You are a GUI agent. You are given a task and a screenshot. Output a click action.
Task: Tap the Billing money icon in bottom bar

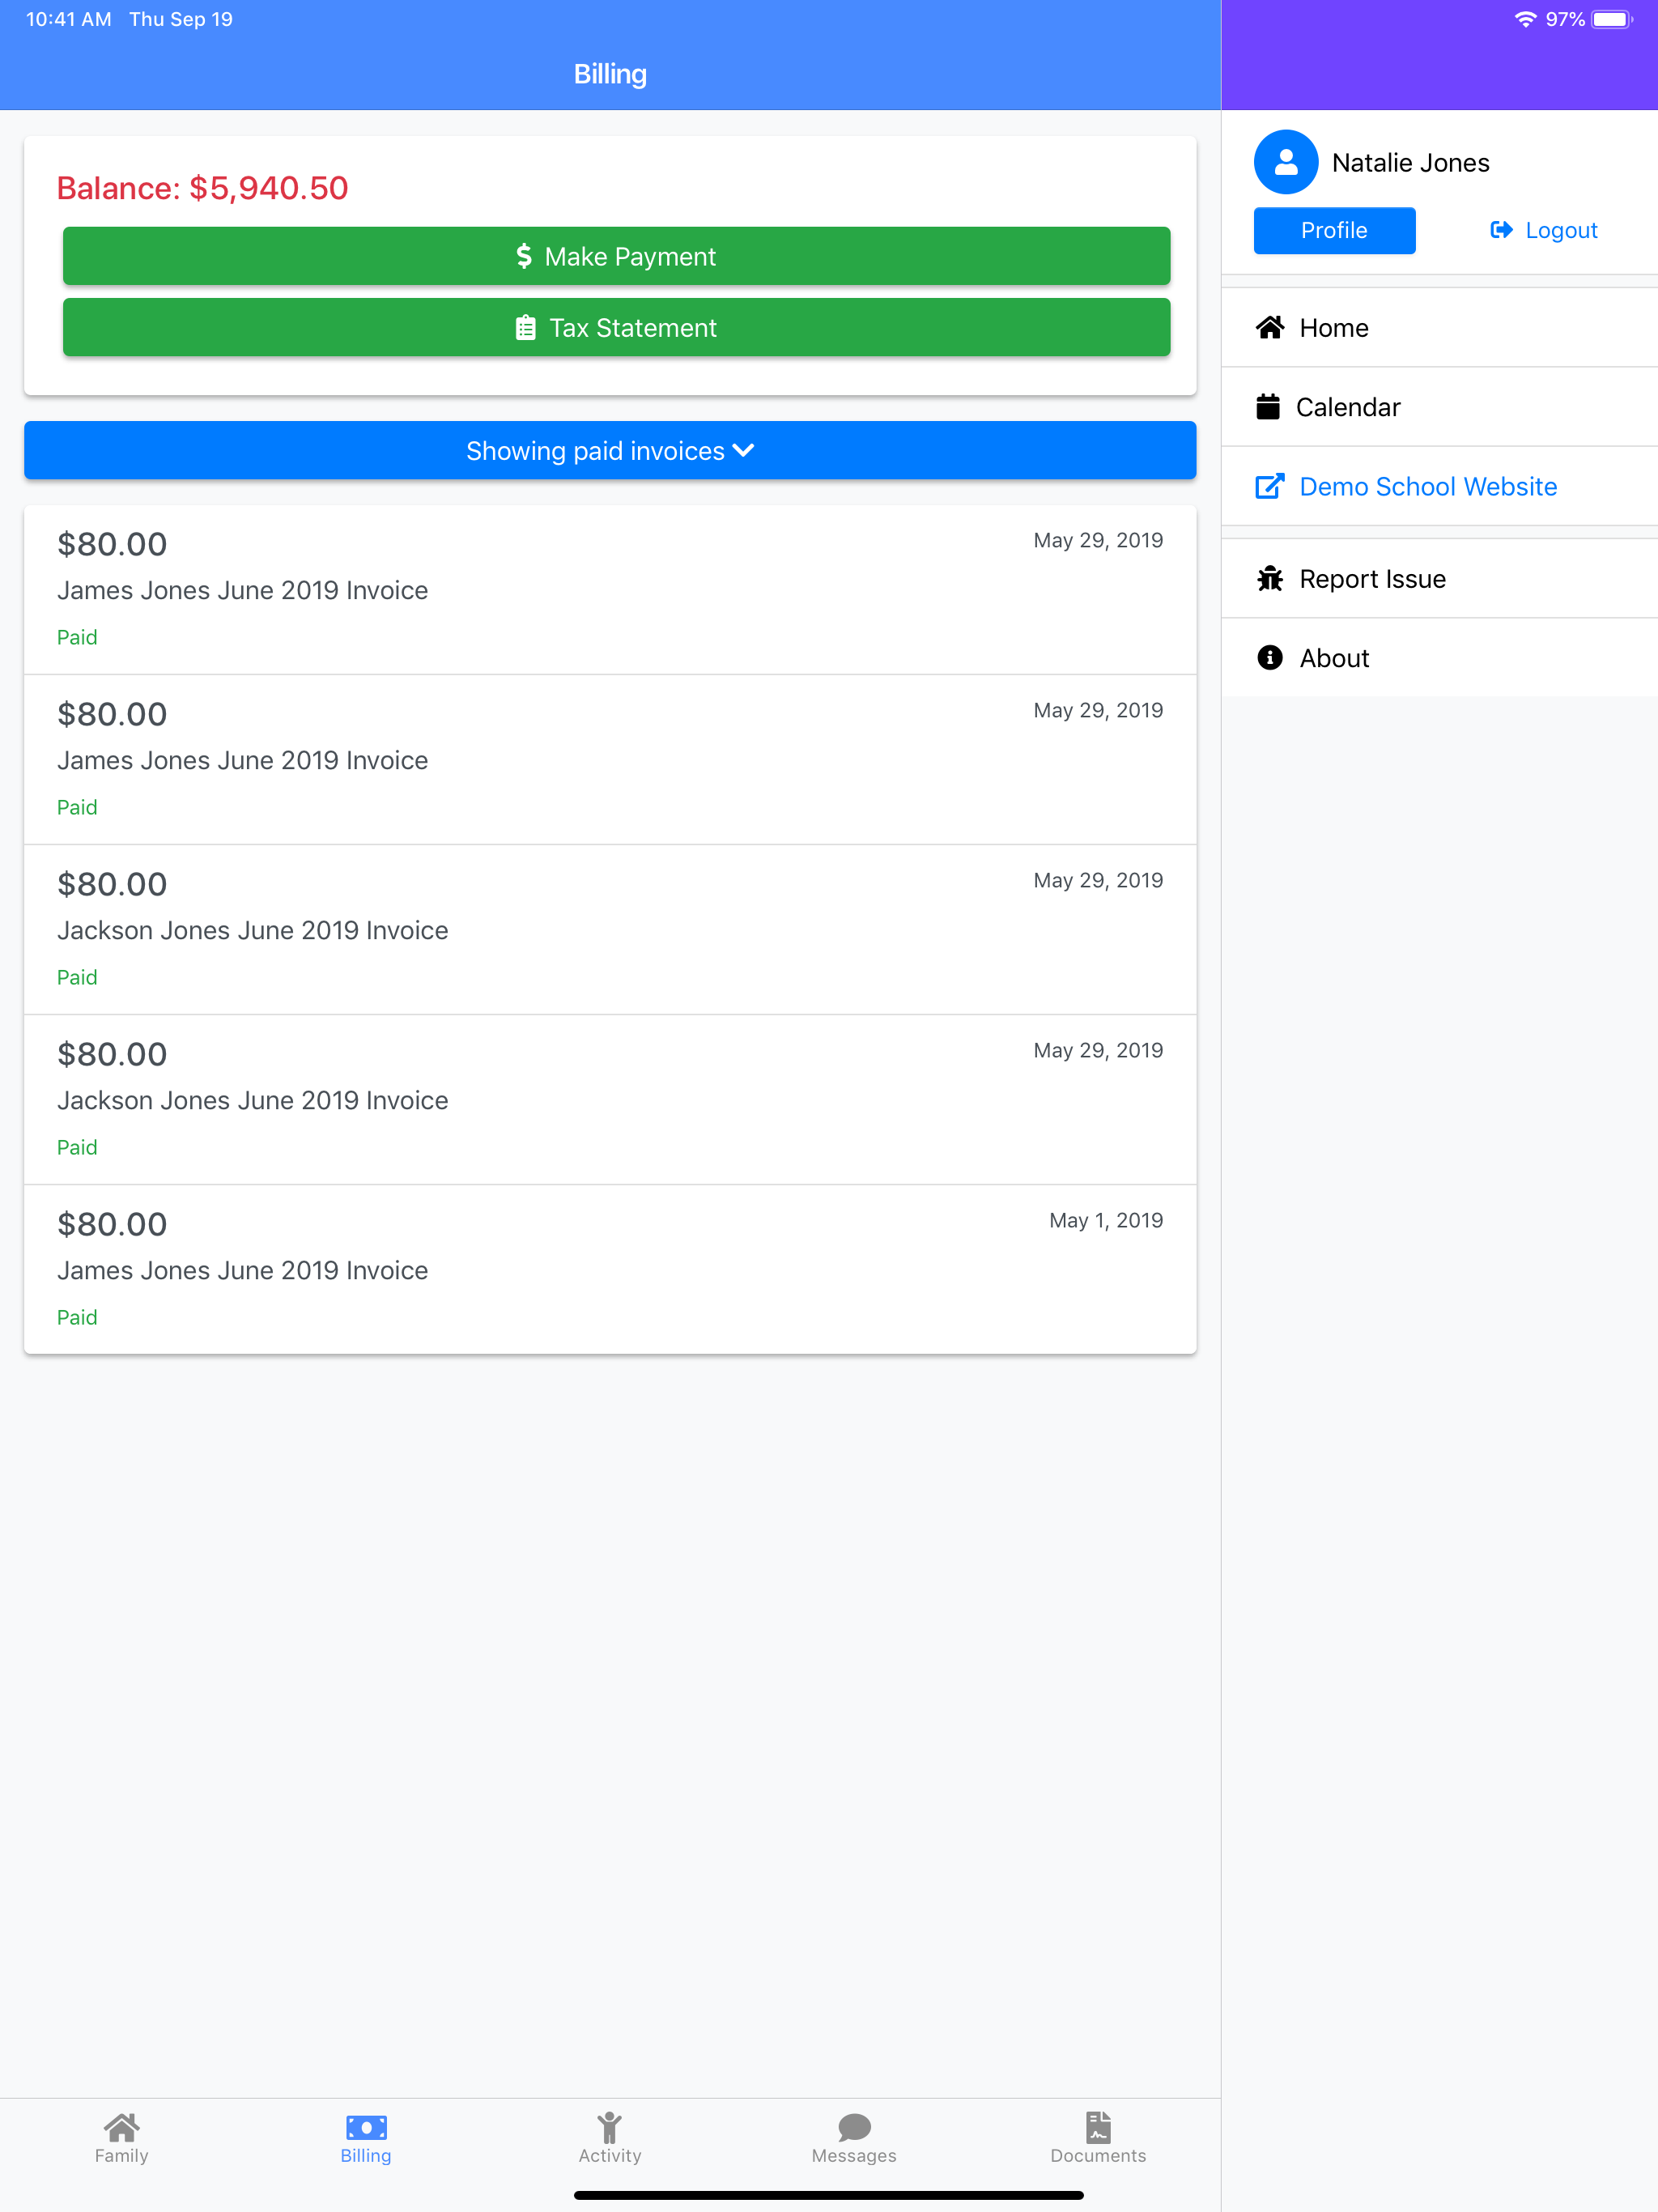pyautogui.click(x=366, y=2127)
